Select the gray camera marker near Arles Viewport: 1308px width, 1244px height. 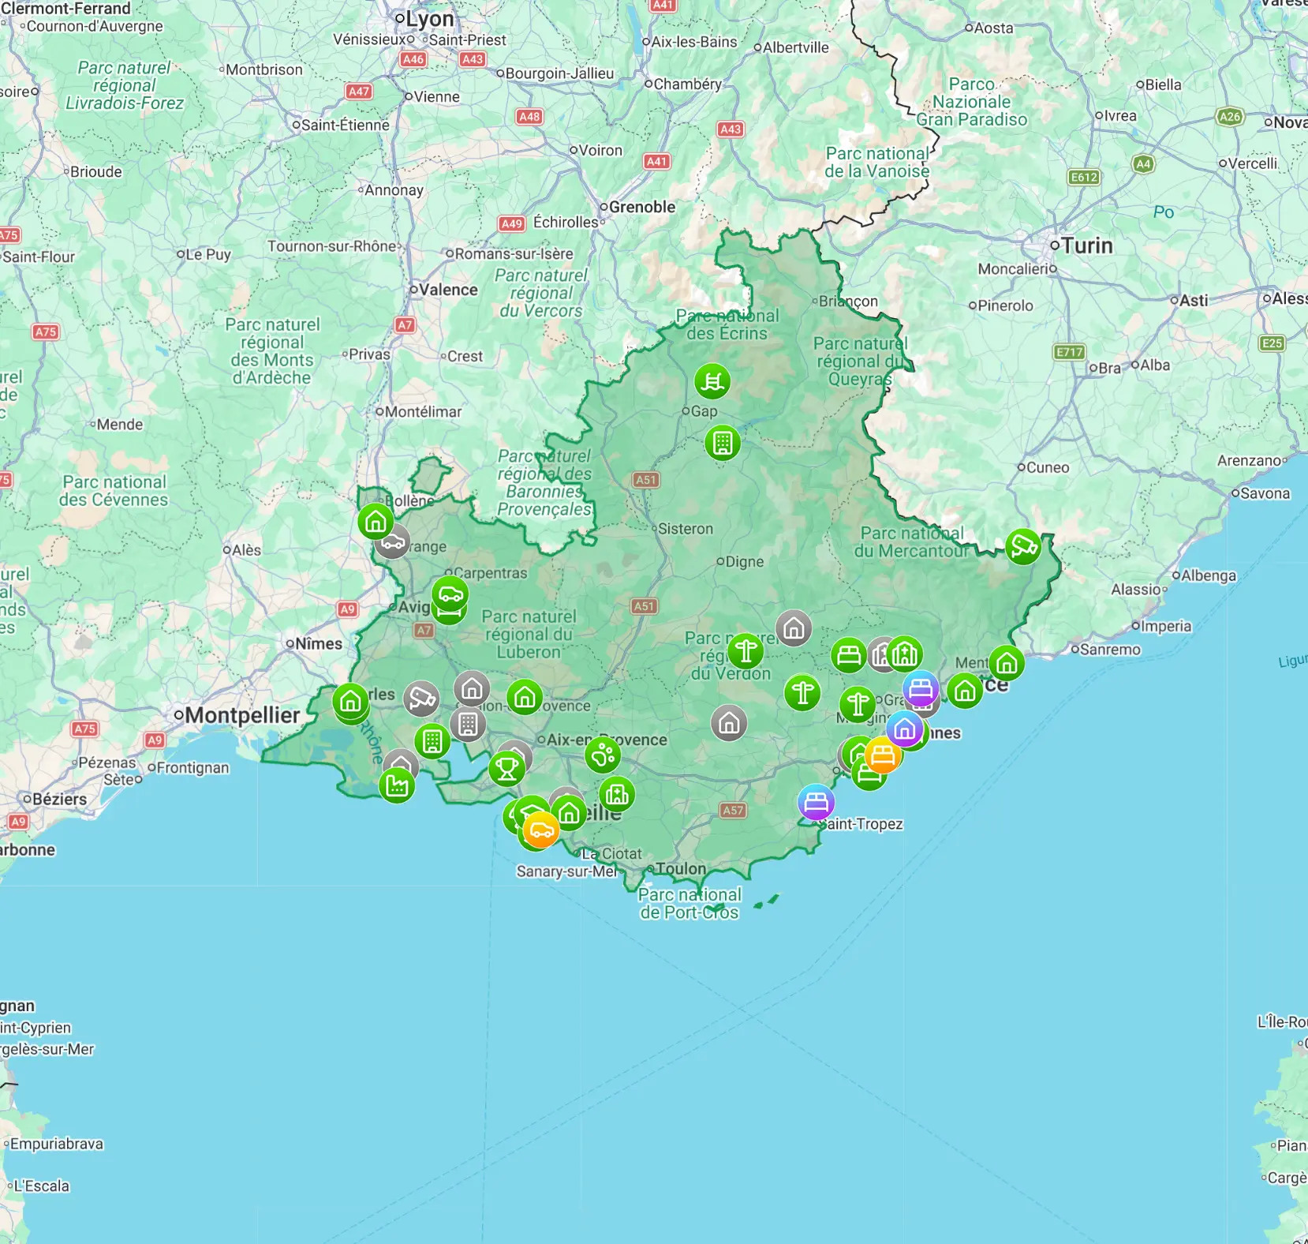(423, 698)
